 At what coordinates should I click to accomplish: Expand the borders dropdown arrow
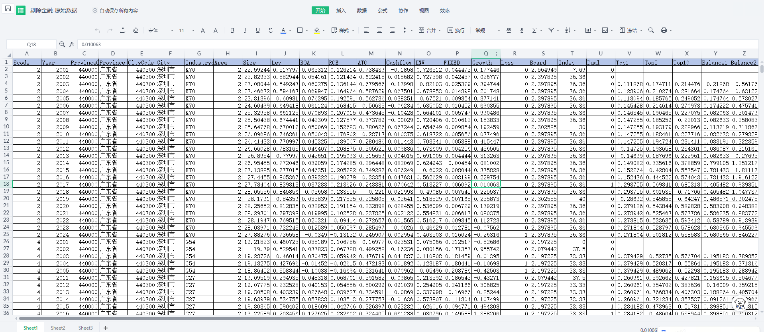pos(307,31)
